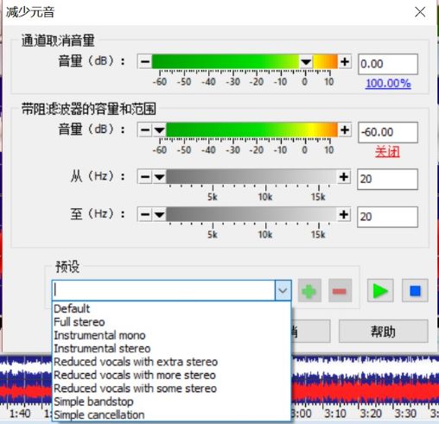439x424 pixels.
Task: Select the Full stereo preset
Action: [171, 322]
